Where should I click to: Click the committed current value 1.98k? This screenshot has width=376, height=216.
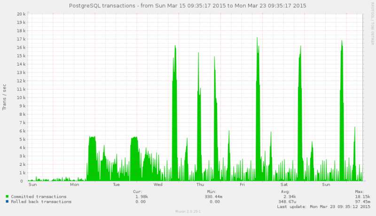tap(141, 197)
